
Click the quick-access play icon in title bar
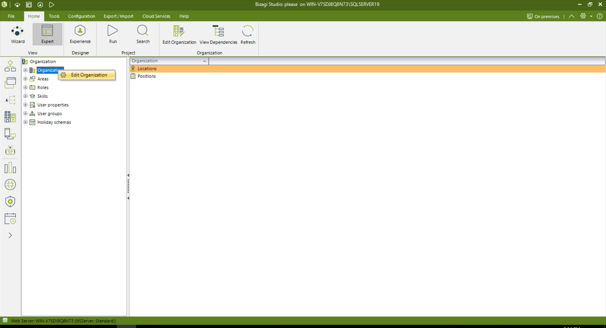tap(51, 5)
